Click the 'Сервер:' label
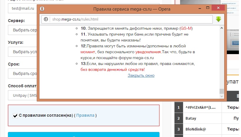Screen dimensions: 241x137 [16, 21]
